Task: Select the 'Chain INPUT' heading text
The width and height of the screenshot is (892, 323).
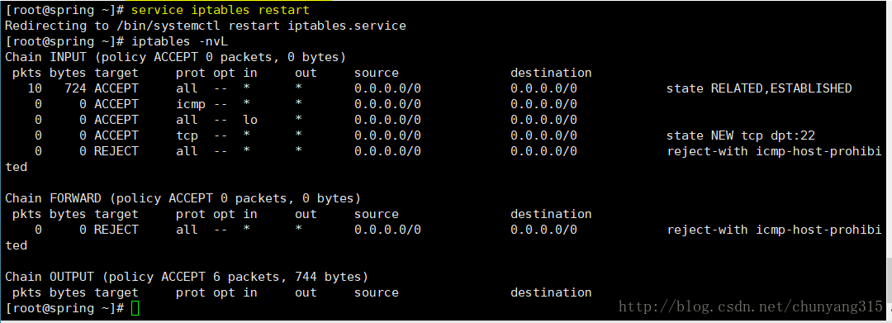Action: tap(45, 58)
